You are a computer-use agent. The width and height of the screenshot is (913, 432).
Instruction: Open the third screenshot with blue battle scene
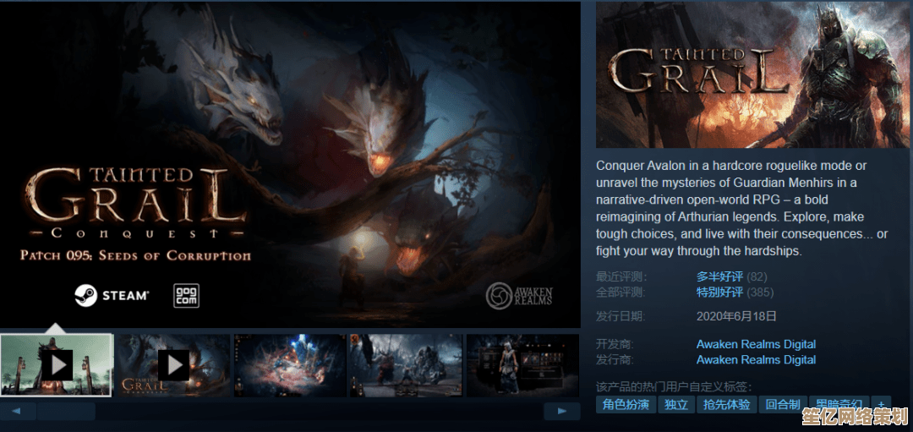point(290,365)
